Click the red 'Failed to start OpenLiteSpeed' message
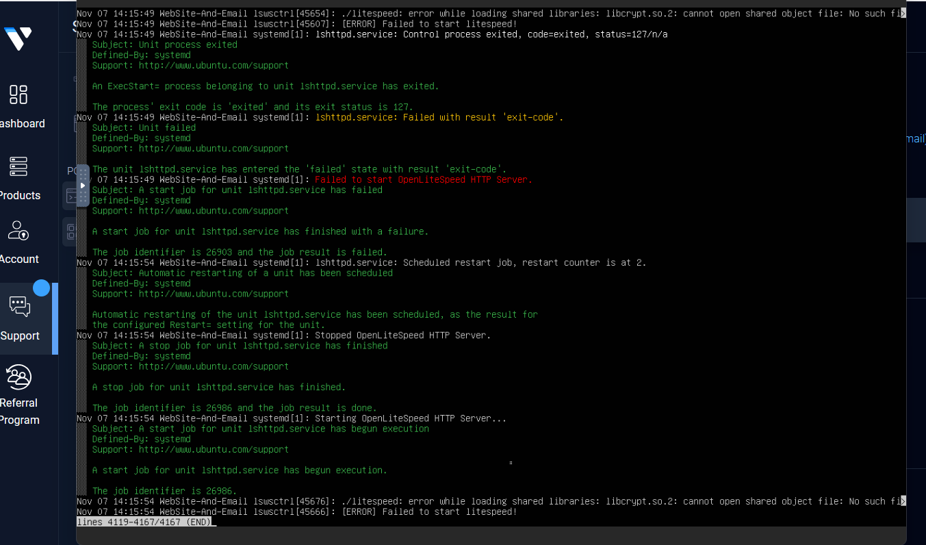Viewport: 926px width, 545px height. pos(423,180)
